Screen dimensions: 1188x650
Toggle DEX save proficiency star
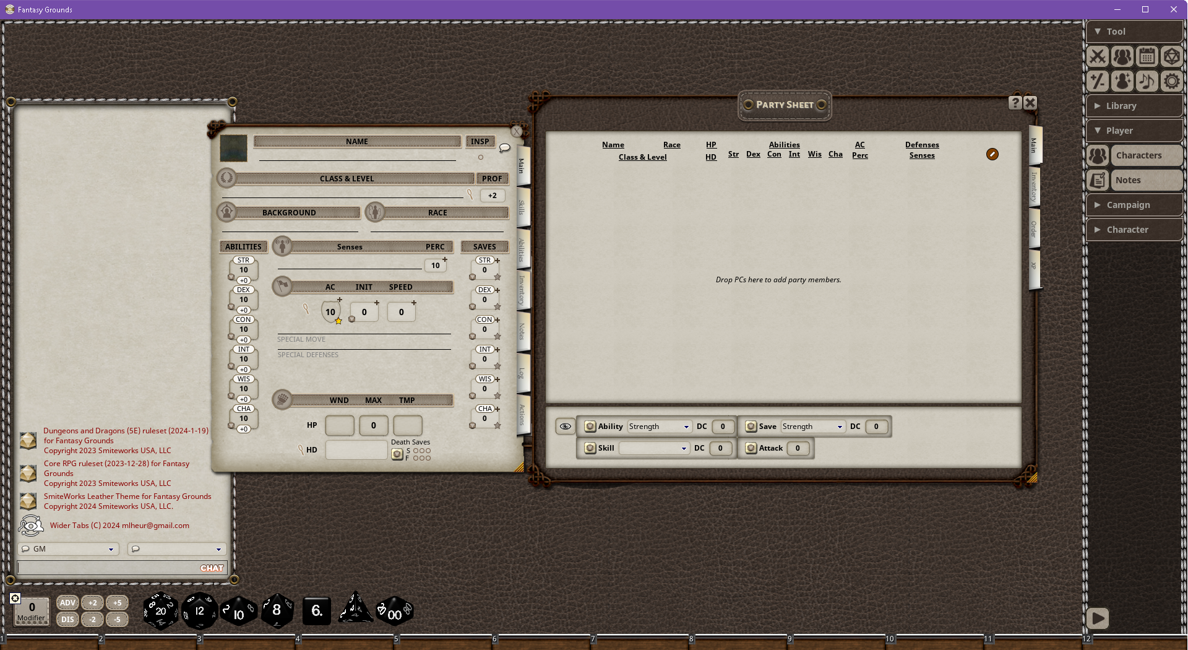[x=497, y=307]
